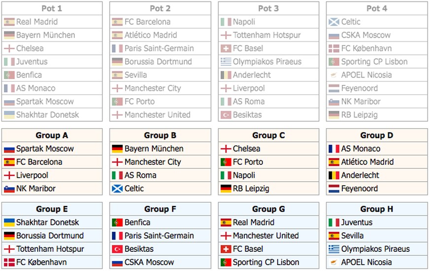Click the Russian flag beside Spartak Moscow in Group A
The width and height of the screenshot is (430, 271).
(x=9, y=149)
